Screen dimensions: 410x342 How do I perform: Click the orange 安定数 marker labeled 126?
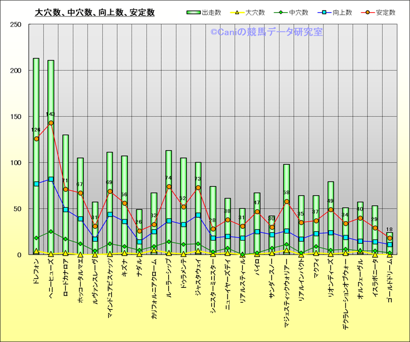tap(36, 139)
